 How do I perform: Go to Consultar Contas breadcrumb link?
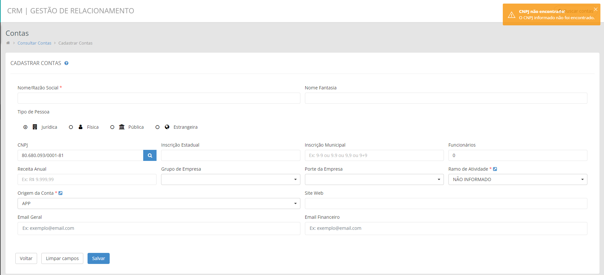[x=34, y=43]
